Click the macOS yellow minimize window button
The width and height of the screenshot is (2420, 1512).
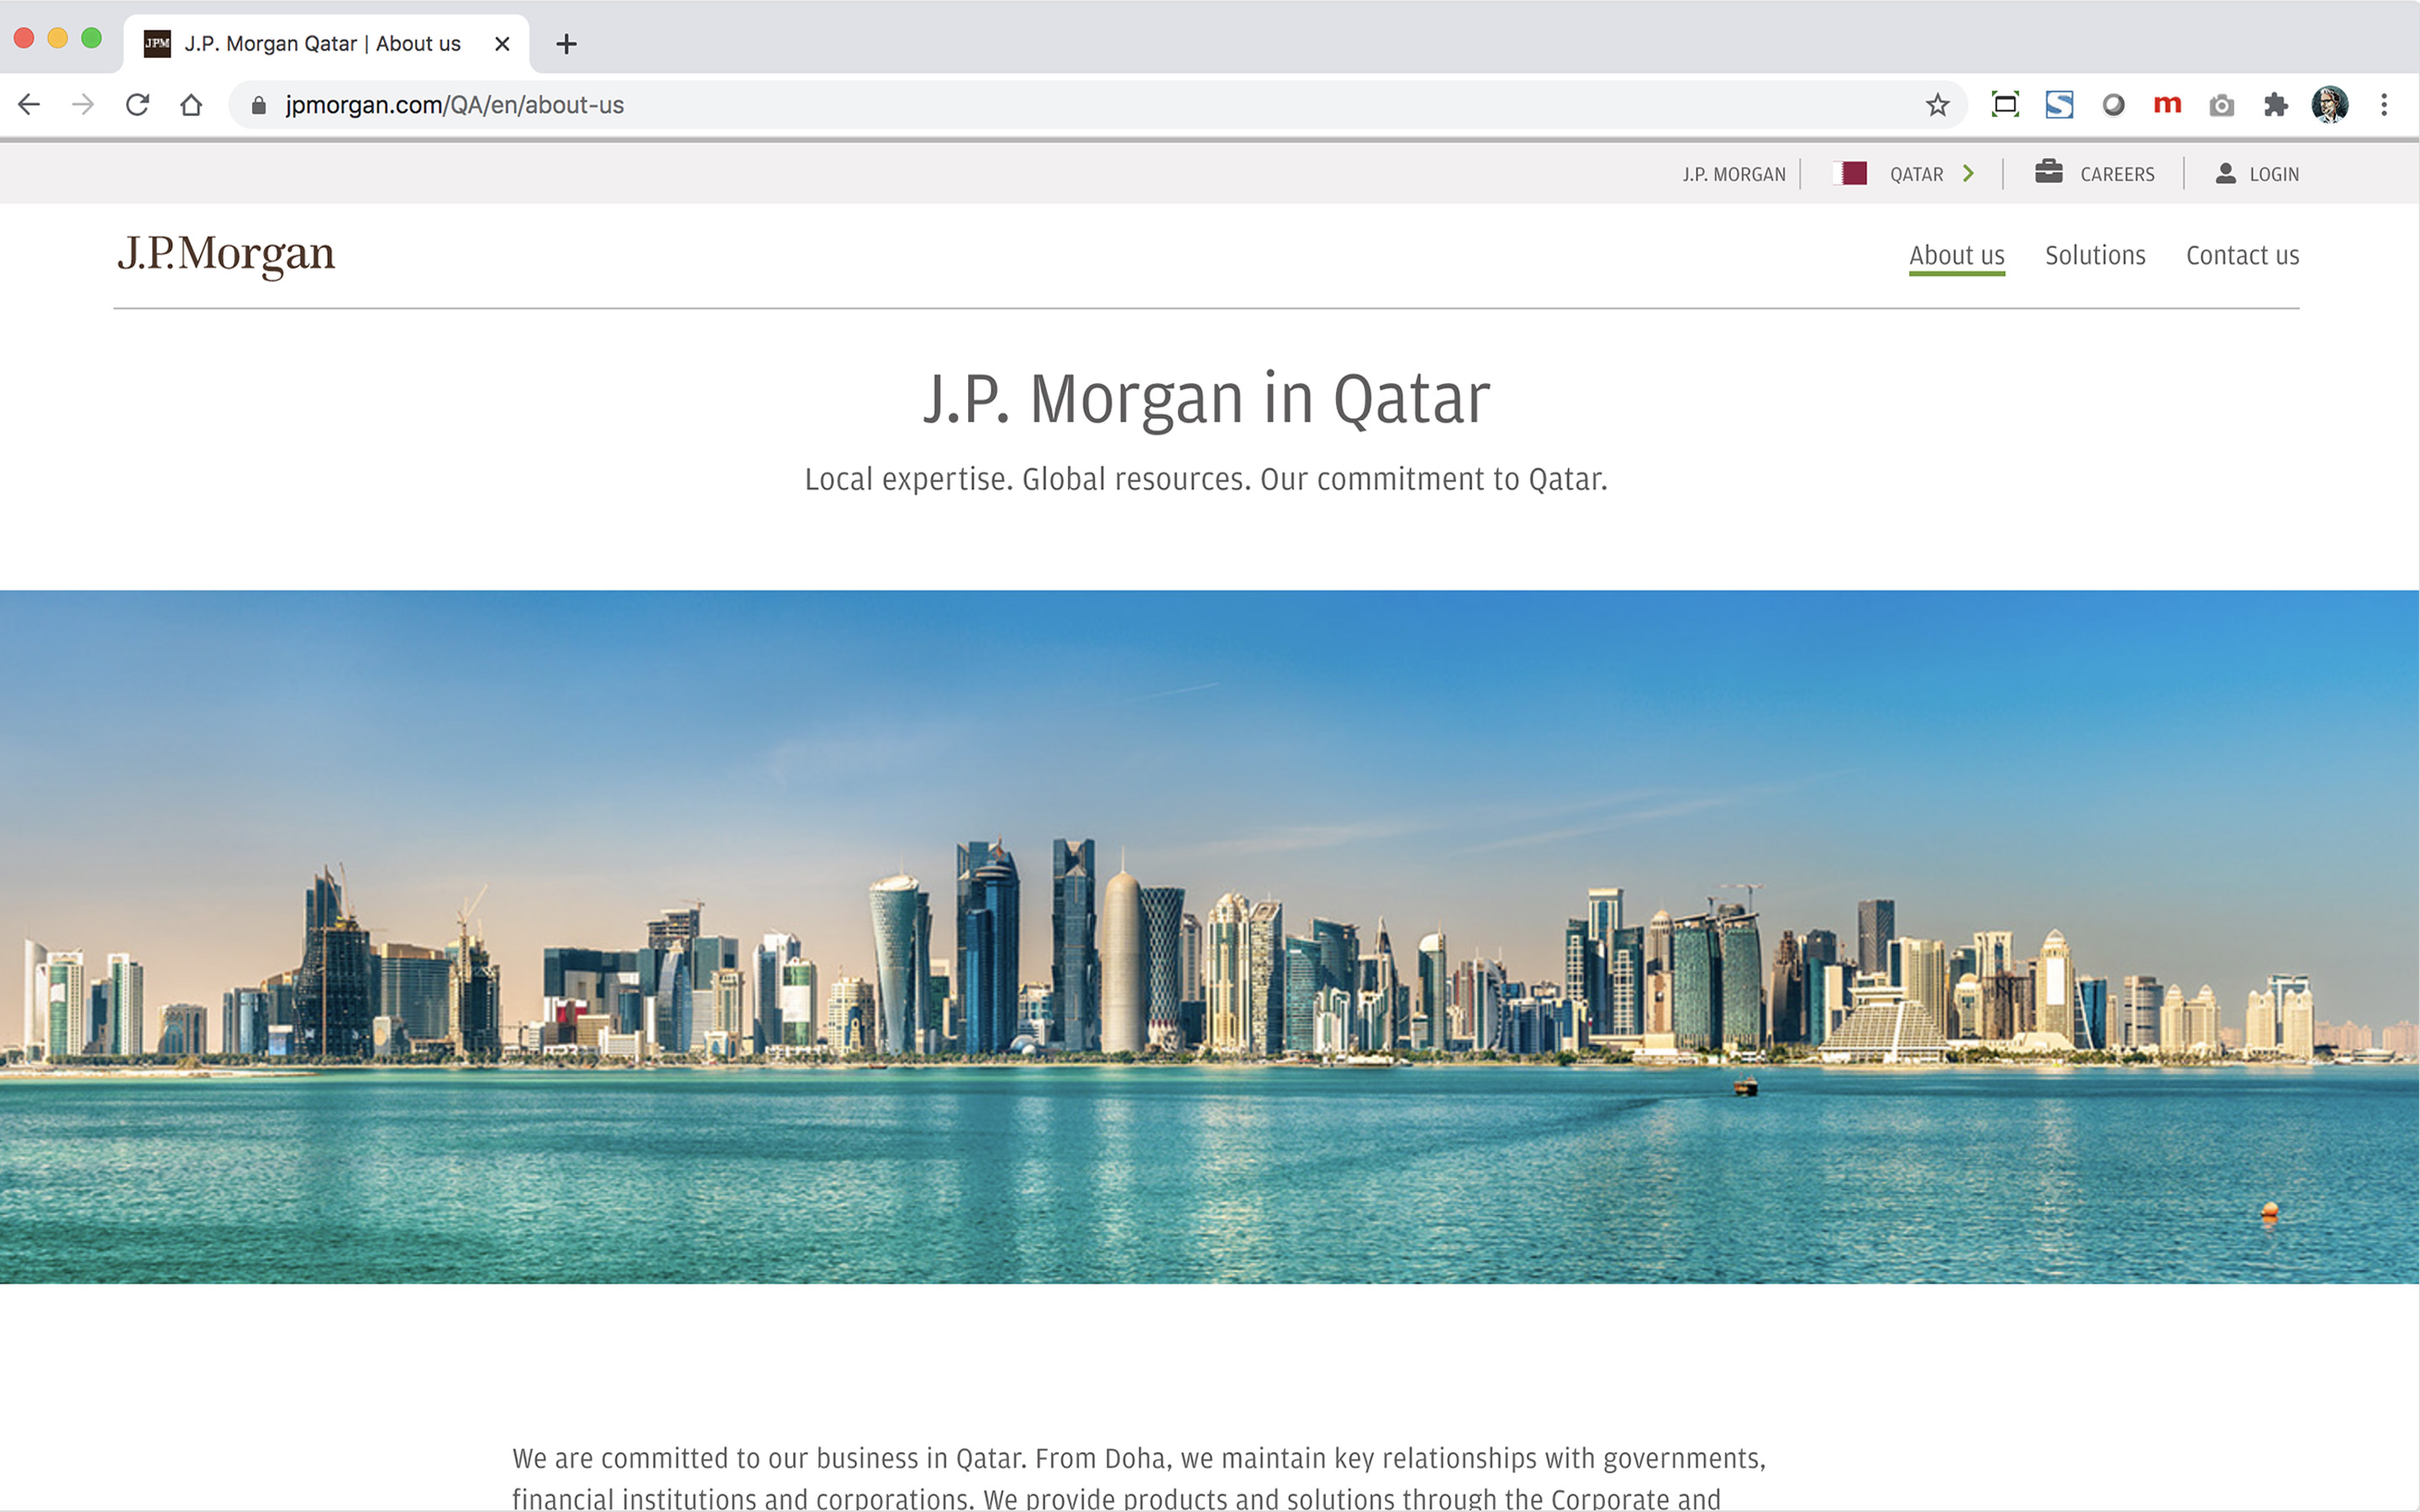58,38
